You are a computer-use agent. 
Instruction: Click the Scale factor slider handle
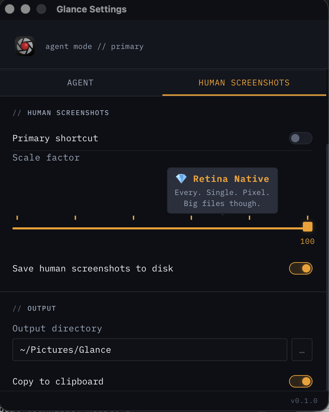pyautogui.click(x=307, y=227)
